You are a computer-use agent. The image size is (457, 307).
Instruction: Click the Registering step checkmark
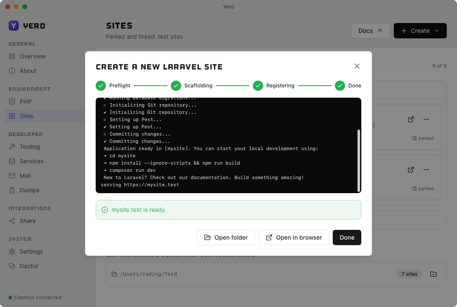(258, 86)
